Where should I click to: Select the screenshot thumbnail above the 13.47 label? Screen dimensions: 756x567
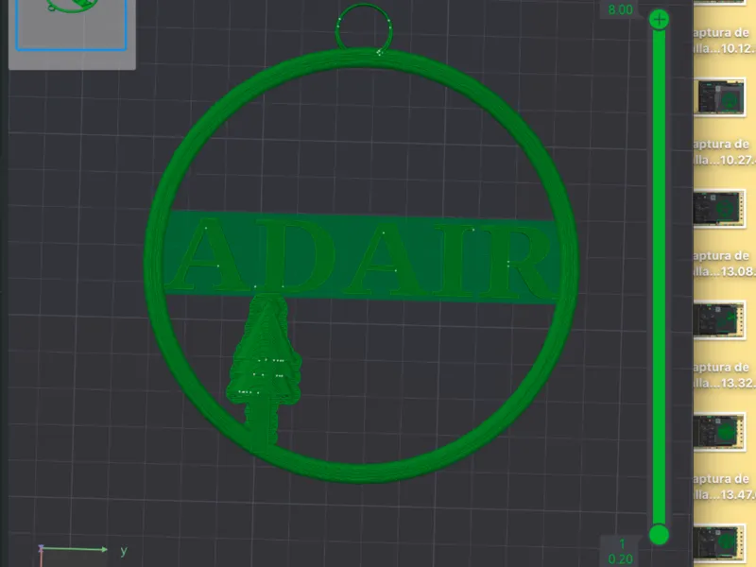point(719,432)
